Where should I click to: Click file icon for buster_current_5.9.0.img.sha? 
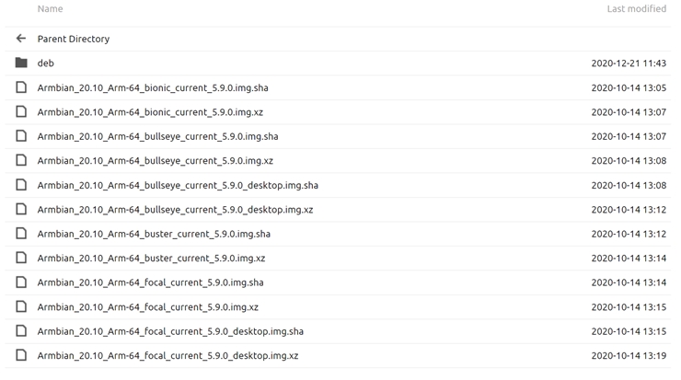[x=21, y=233]
